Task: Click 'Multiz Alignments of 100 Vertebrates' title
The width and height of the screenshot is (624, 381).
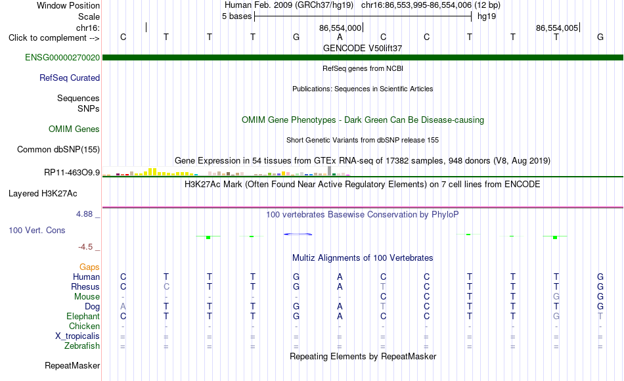Action: (363, 258)
